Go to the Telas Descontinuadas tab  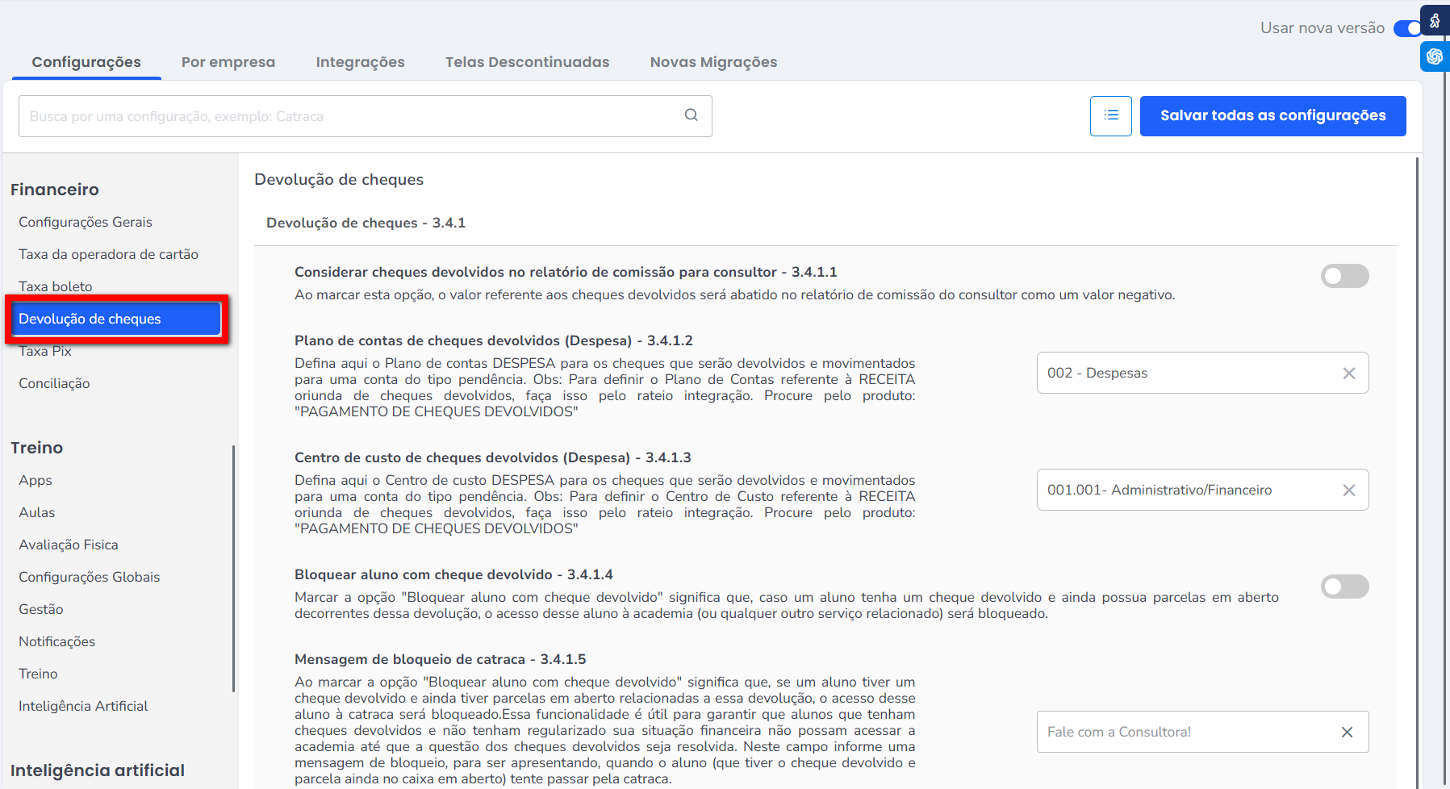[x=527, y=62]
